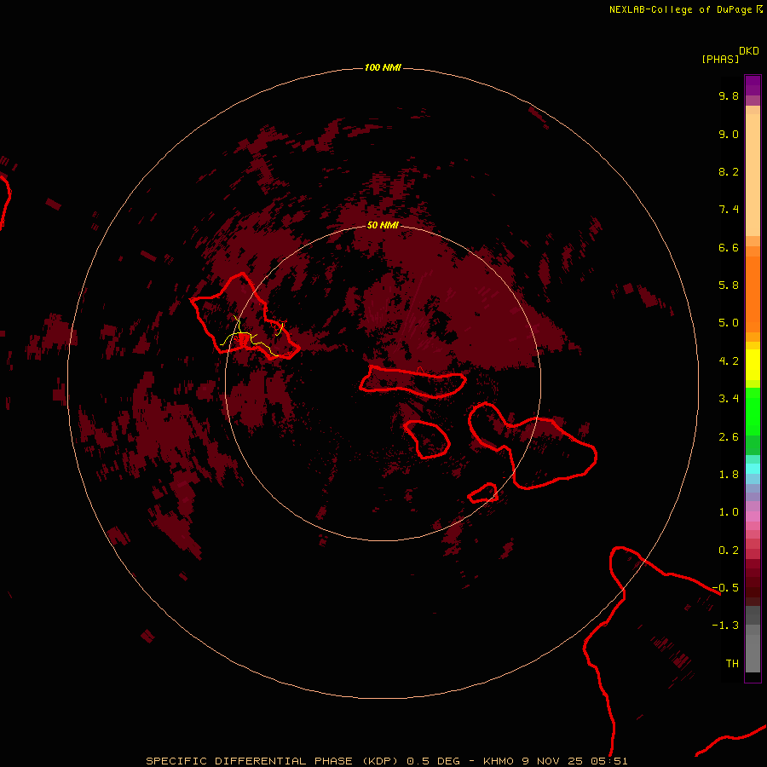The height and width of the screenshot is (767, 767).
Task: Click the 6.6 legend value
Action: [729, 247]
